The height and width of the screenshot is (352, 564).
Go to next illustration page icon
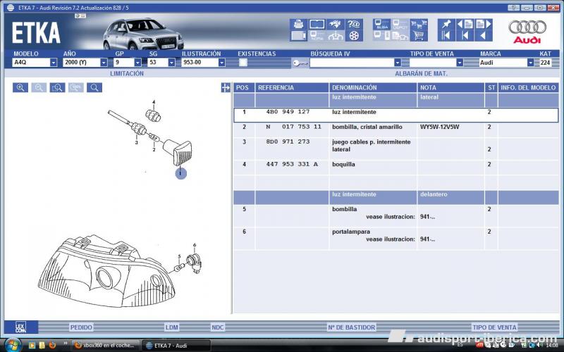pos(484,25)
